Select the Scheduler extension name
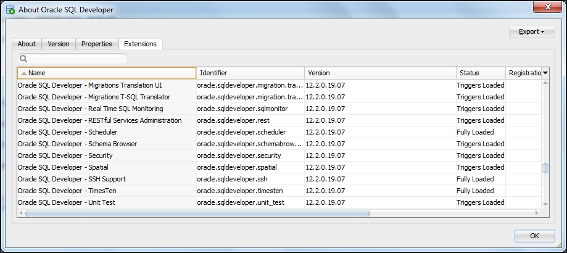Viewport: 567px width, 253px height. pos(68,132)
